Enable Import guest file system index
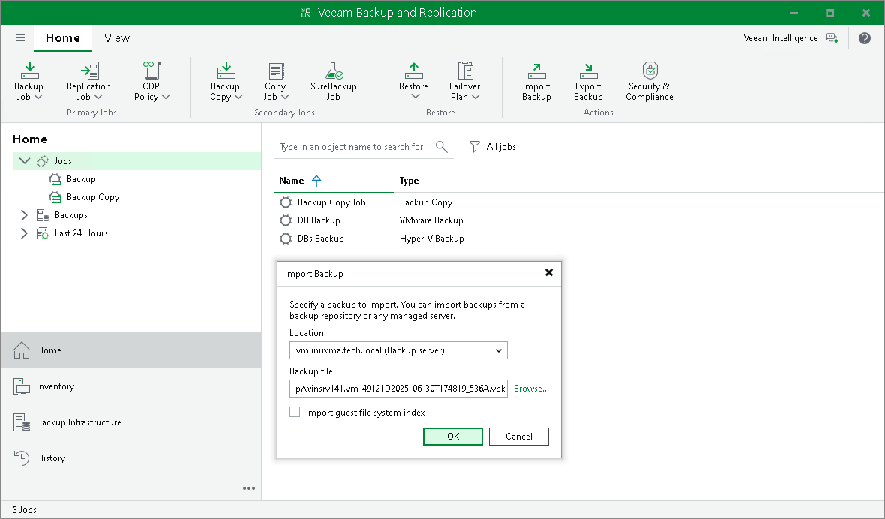The height and width of the screenshot is (519, 885). [x=295, y=412]
